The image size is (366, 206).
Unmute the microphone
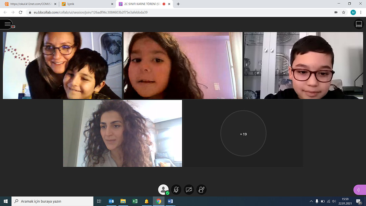(x=176, y=189)
